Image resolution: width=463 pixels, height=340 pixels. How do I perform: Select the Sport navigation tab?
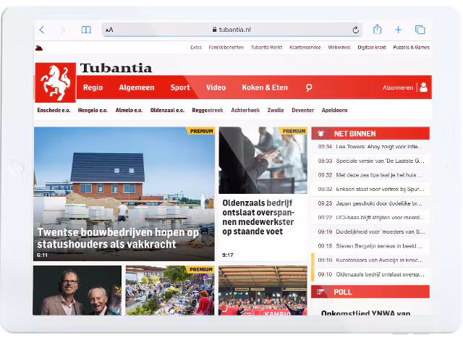(180, 88)
